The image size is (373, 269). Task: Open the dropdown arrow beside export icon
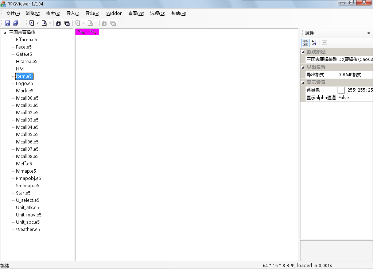point(50,23)
